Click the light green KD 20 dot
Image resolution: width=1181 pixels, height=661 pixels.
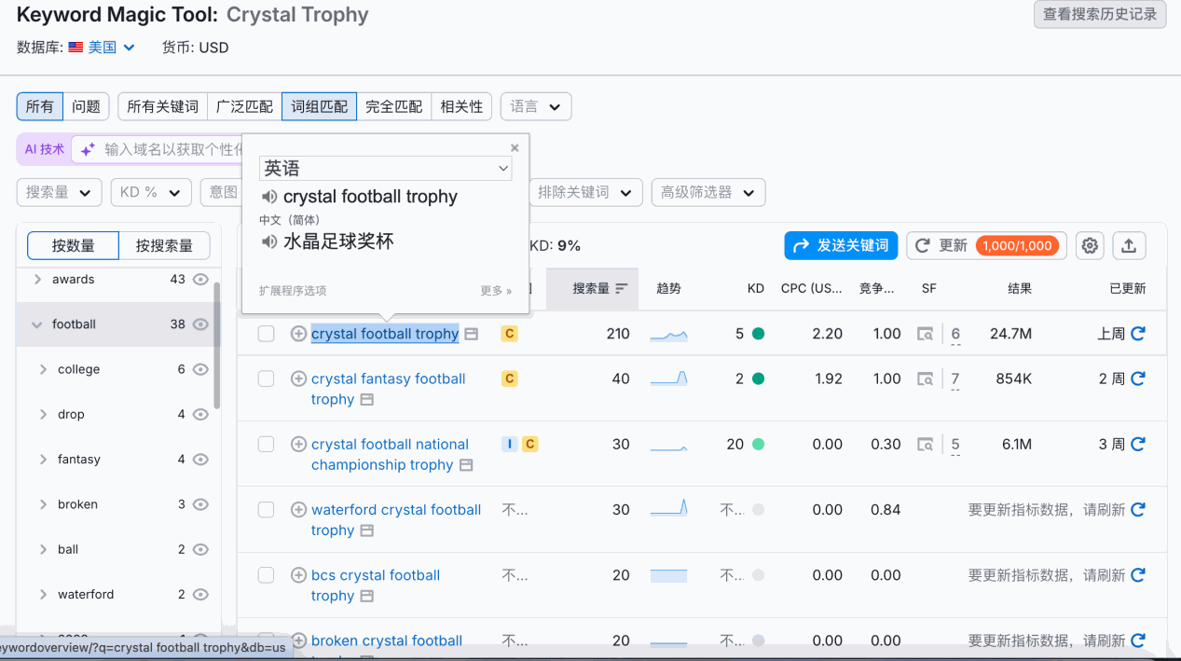click(x=758, y=445)
